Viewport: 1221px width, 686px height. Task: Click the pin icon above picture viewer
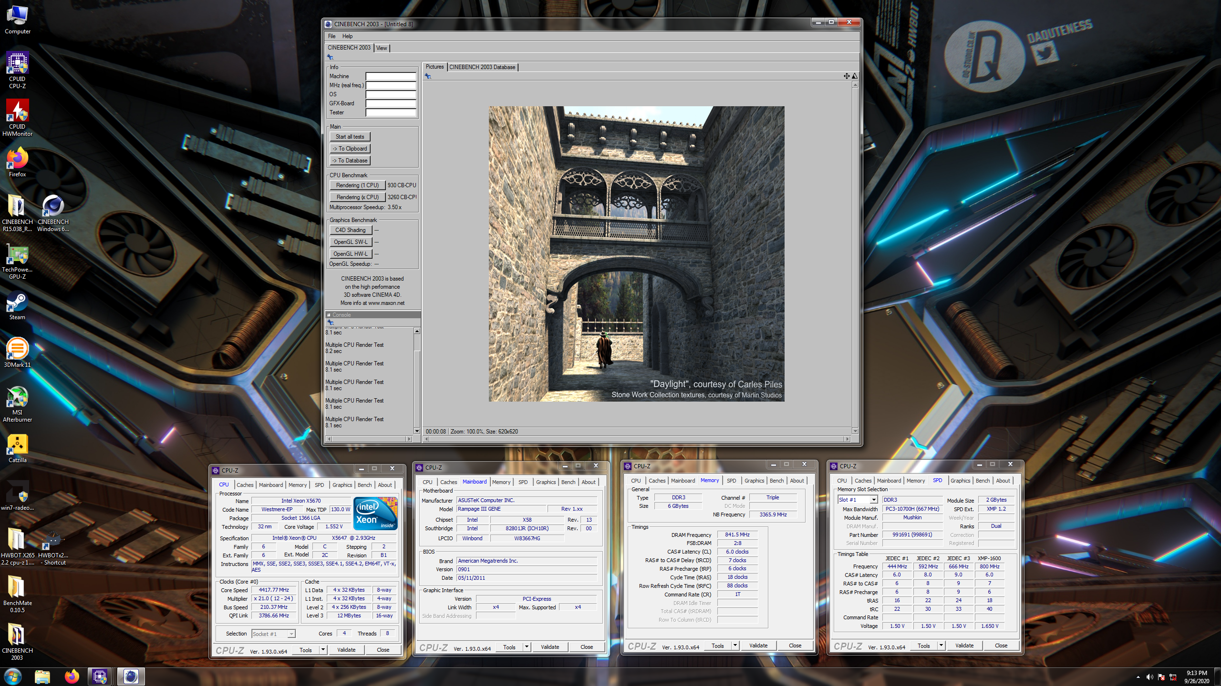pyautogui.click(x=428, y=76)
